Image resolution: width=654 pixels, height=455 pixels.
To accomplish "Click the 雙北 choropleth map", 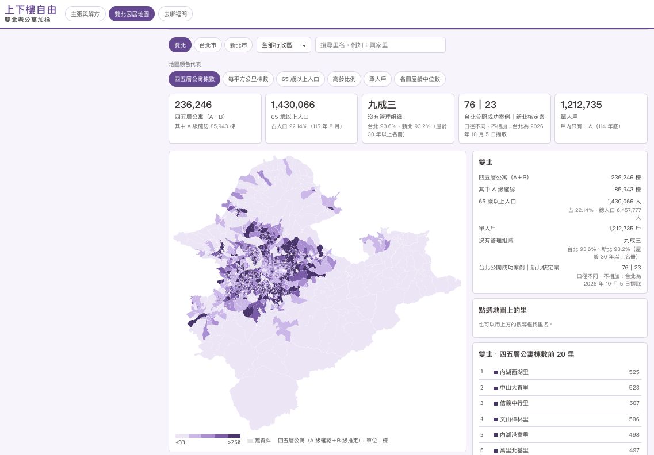I will click(318, 294).
